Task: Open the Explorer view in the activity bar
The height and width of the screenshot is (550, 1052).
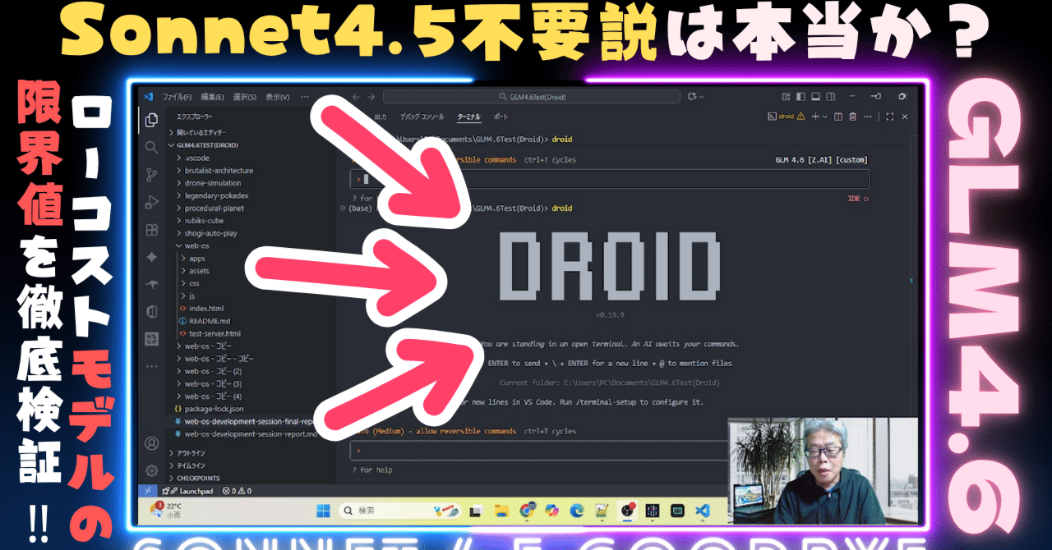Action: pos(150,119)
